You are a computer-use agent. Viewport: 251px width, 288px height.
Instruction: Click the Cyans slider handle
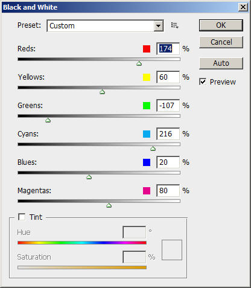point(153,149)
